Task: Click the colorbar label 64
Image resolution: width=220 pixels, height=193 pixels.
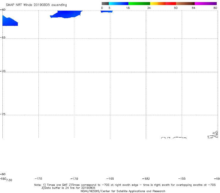Action: tap(194, 8)
